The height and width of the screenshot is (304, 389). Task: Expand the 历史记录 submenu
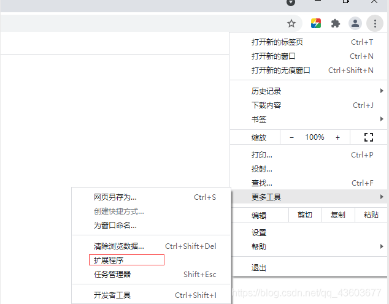coord(309,91)
